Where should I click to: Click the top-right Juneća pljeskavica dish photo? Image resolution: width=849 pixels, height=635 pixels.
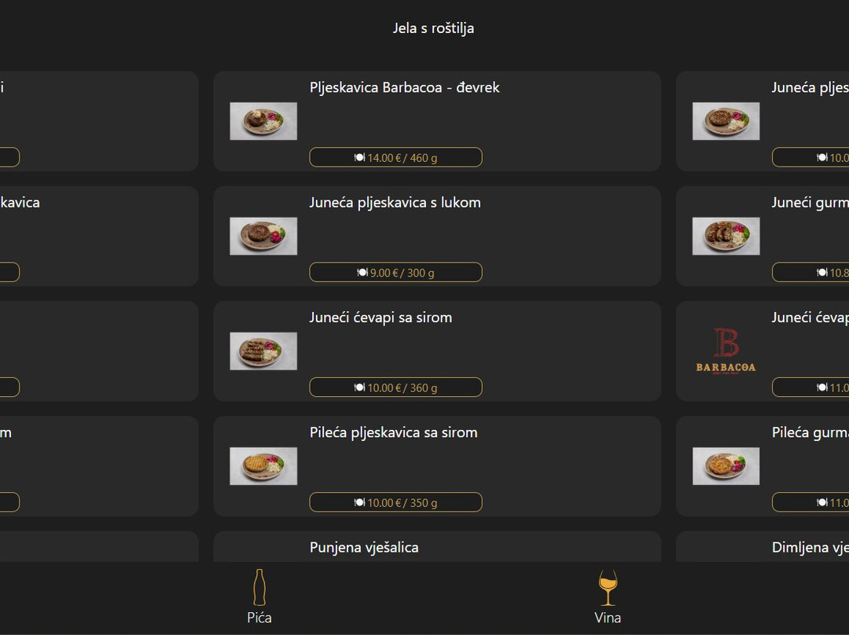[x=726, y=121]
